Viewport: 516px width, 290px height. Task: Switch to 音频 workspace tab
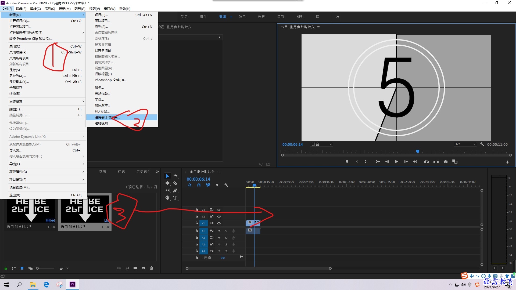281,17
